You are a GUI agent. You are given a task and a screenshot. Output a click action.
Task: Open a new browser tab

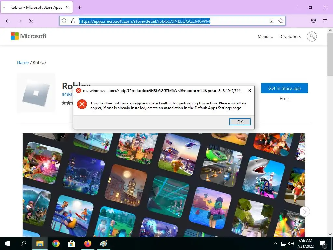pos(79,7)
